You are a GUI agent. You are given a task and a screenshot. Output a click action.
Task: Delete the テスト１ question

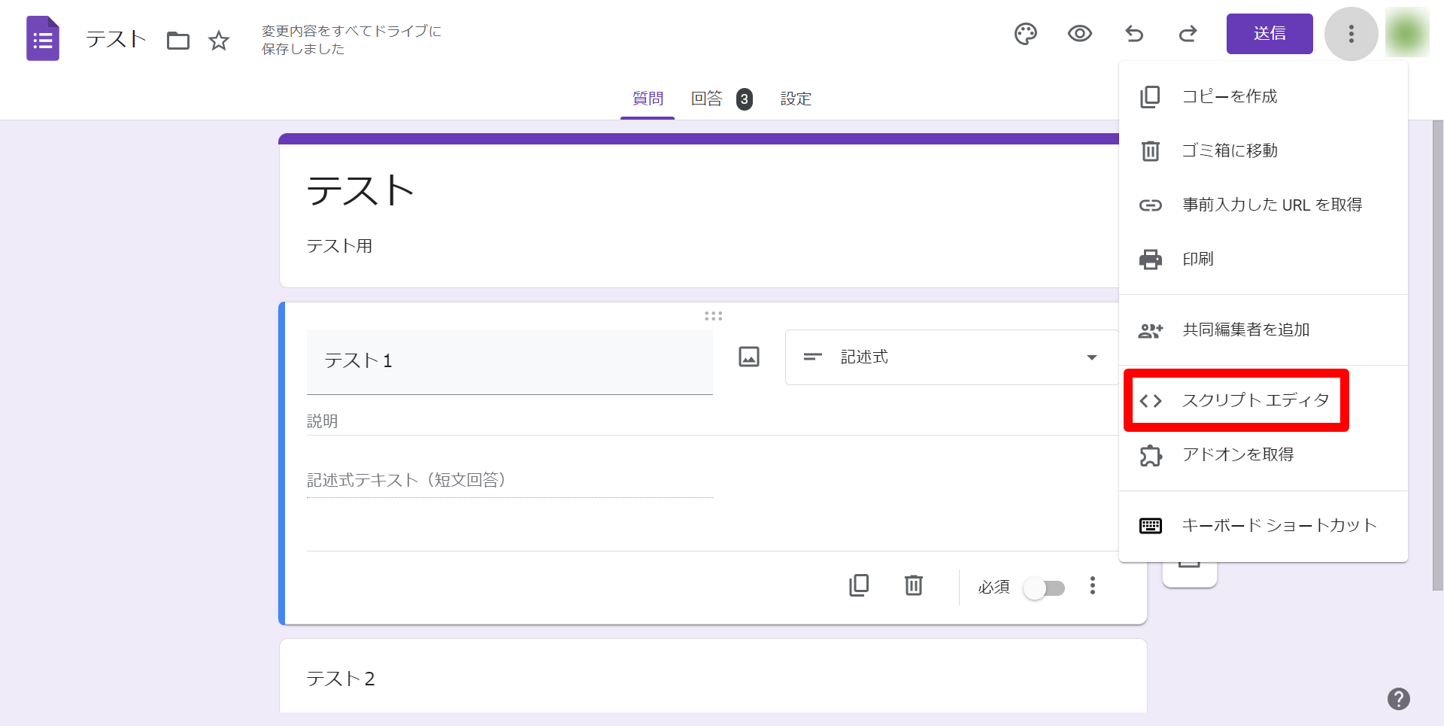pos(913,586)
